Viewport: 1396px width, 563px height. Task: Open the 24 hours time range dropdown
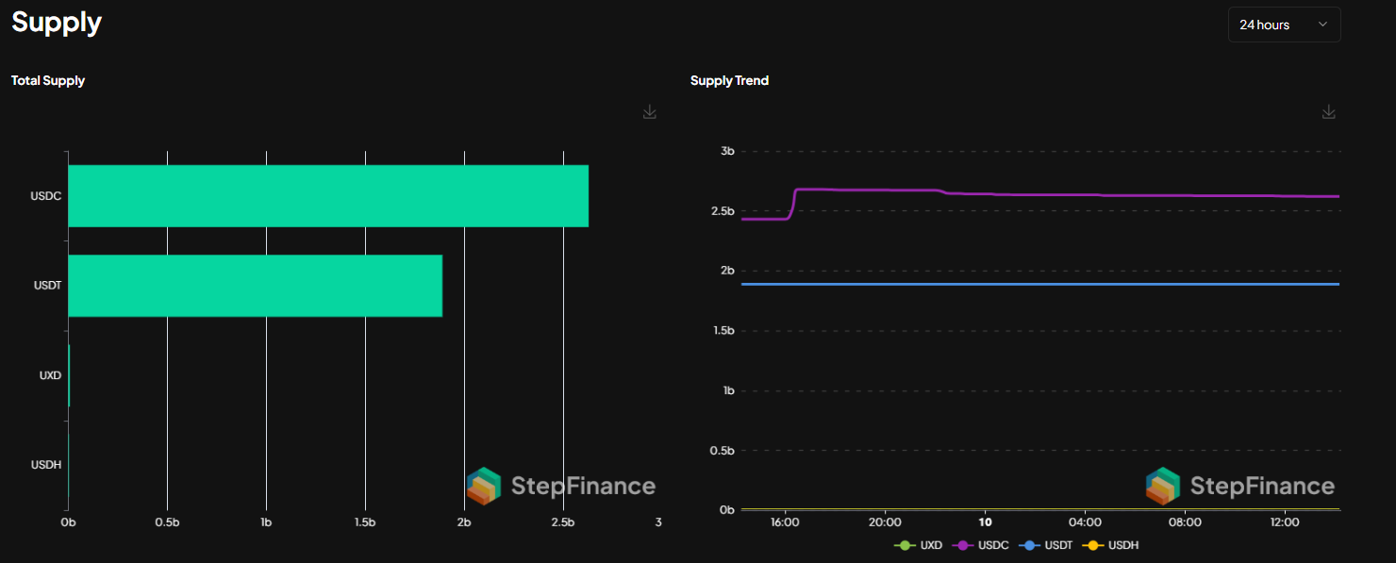[1284, 25]
